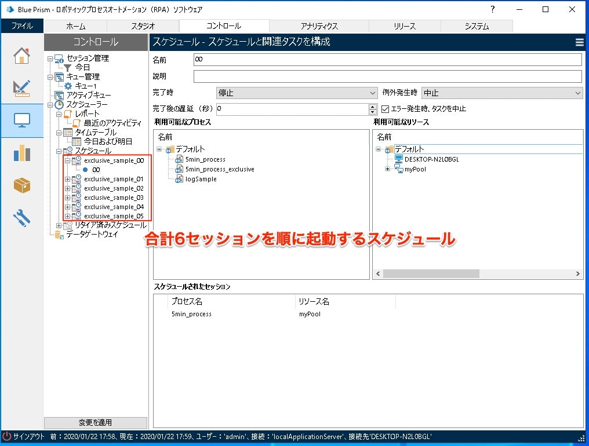Screen dimensions: 589x446
Task: Click the myPool resource pool icon
Action: click(398, 169)
